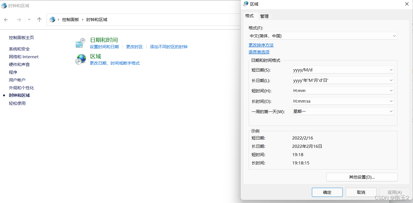The width and height of the screenshot is (413, 203).
Task: Click 更改时区 link
Action: pos(134,47)
